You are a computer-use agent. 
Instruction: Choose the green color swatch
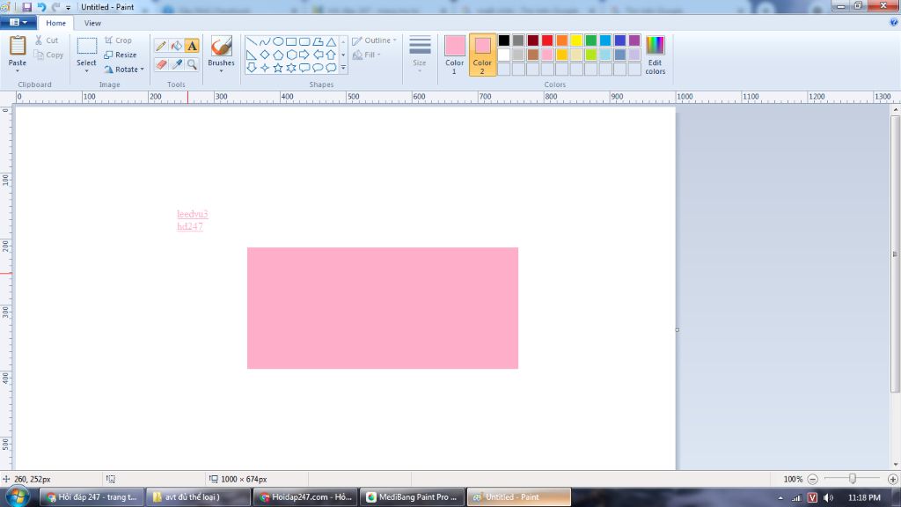click(x=590, y=40)
